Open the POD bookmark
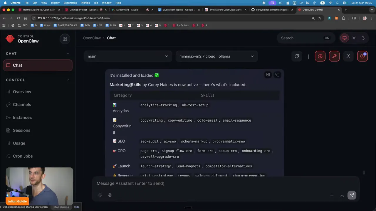Image resolution: width=376 pixels, height=211 pixels. click(x=85, y=25)
